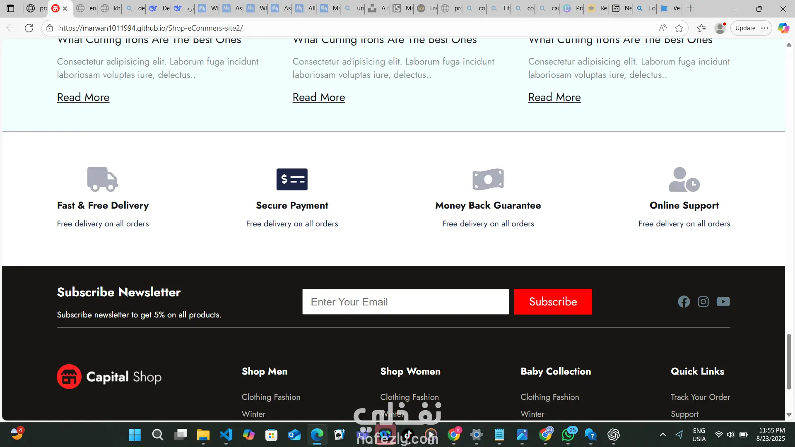Open the first Read More link

coord(83,97)
